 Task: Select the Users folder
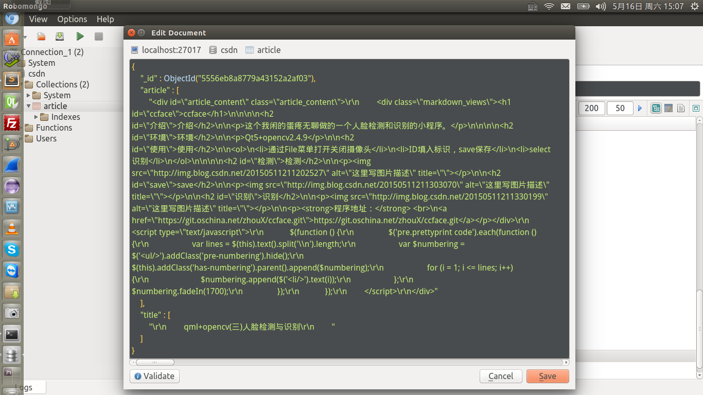pos(46,138)
